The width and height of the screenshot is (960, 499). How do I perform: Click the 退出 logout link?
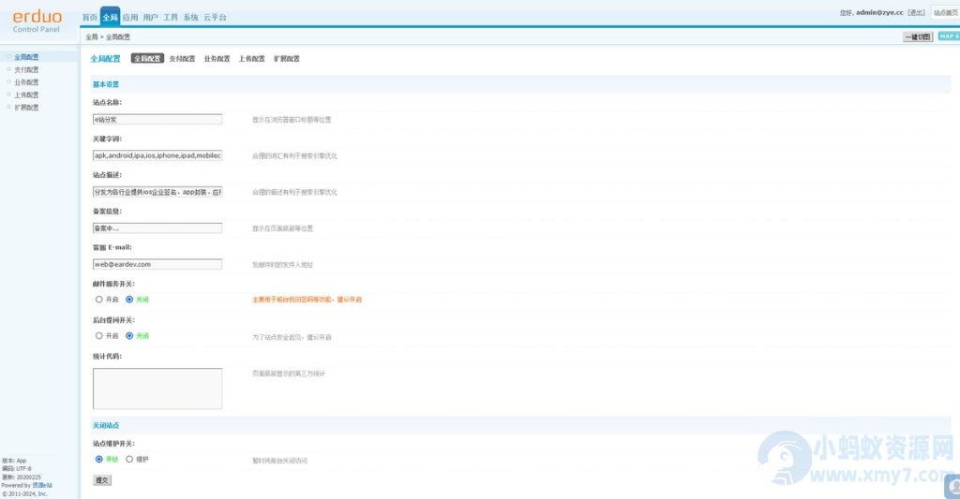click(x=916, y=12)
